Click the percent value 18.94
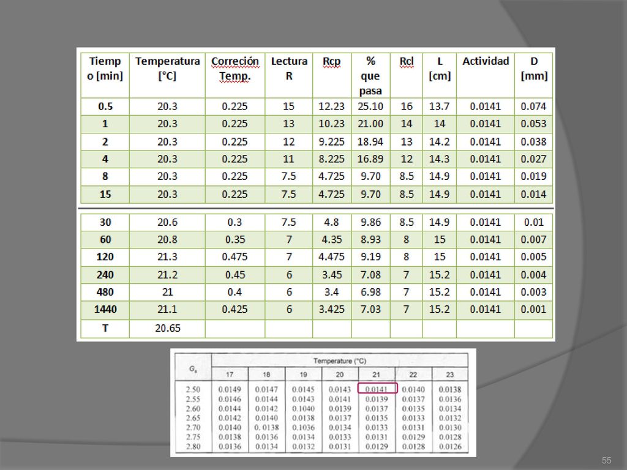627x470 pixels. pos(370,141)
